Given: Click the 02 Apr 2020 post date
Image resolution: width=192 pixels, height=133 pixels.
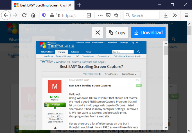Looking at the screenshot, I should click(79, 80).
